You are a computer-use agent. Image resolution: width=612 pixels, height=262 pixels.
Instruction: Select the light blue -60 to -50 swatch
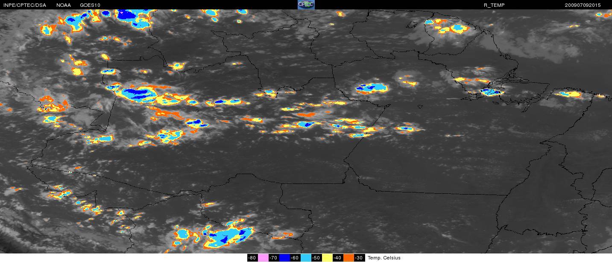coord(306,258)
